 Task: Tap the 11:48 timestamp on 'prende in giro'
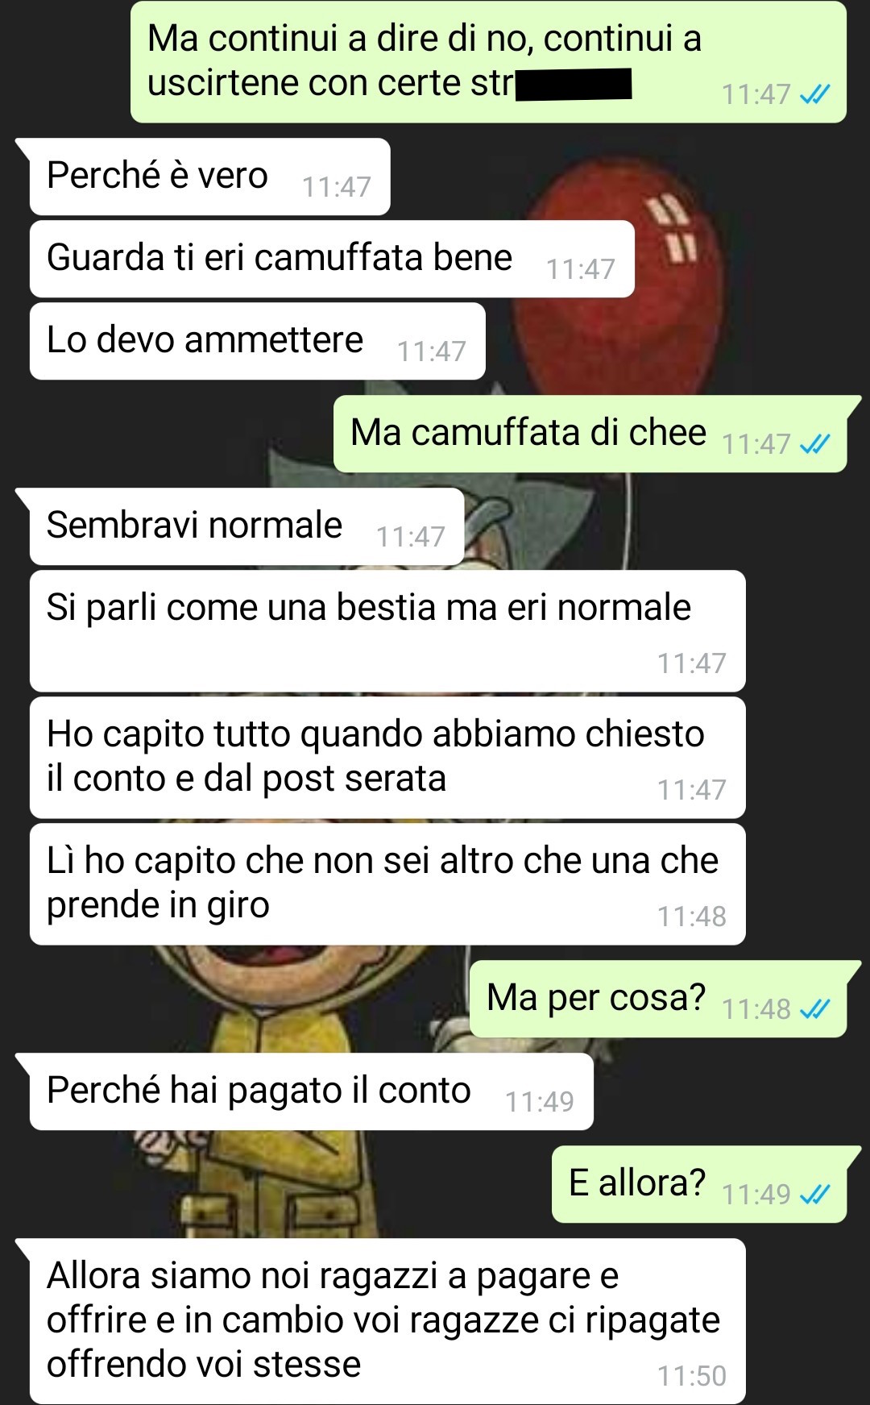click(691, 917)
